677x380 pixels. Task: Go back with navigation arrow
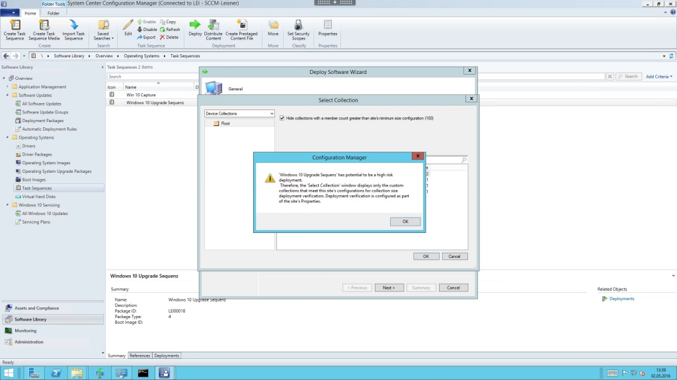[6, 56]
